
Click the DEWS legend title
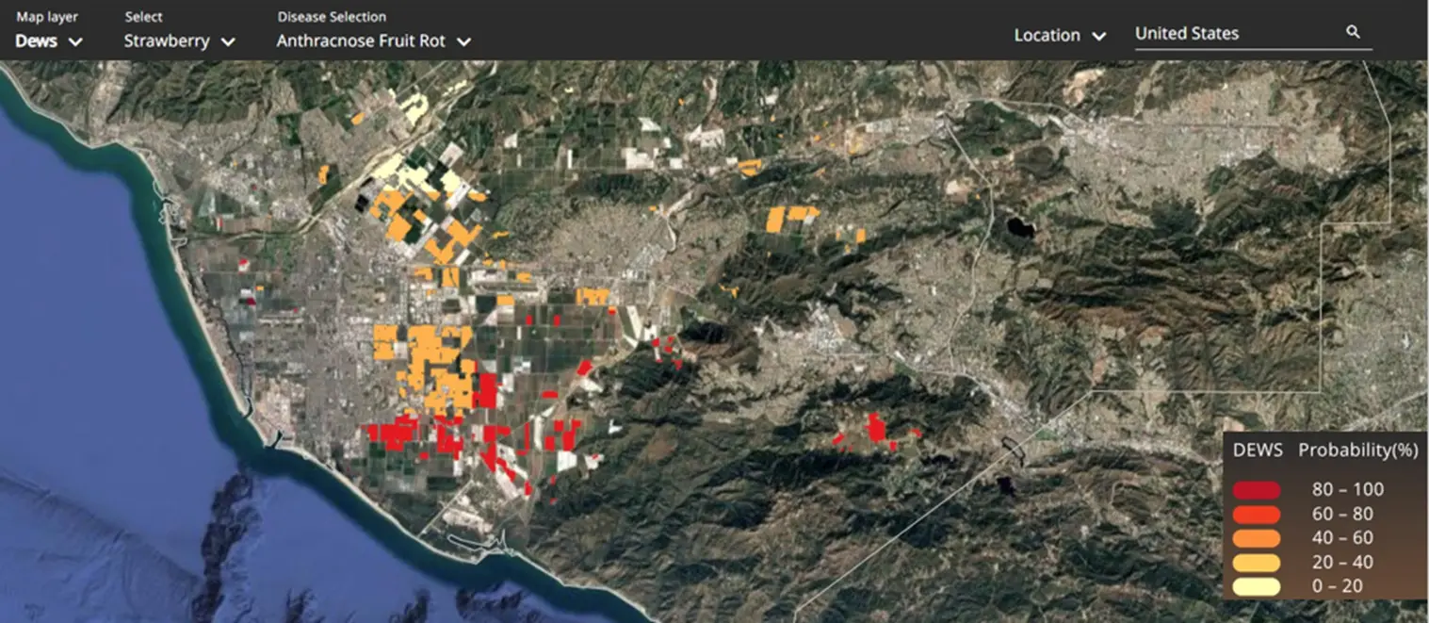pyautogui.click(x=1258, y=451)
